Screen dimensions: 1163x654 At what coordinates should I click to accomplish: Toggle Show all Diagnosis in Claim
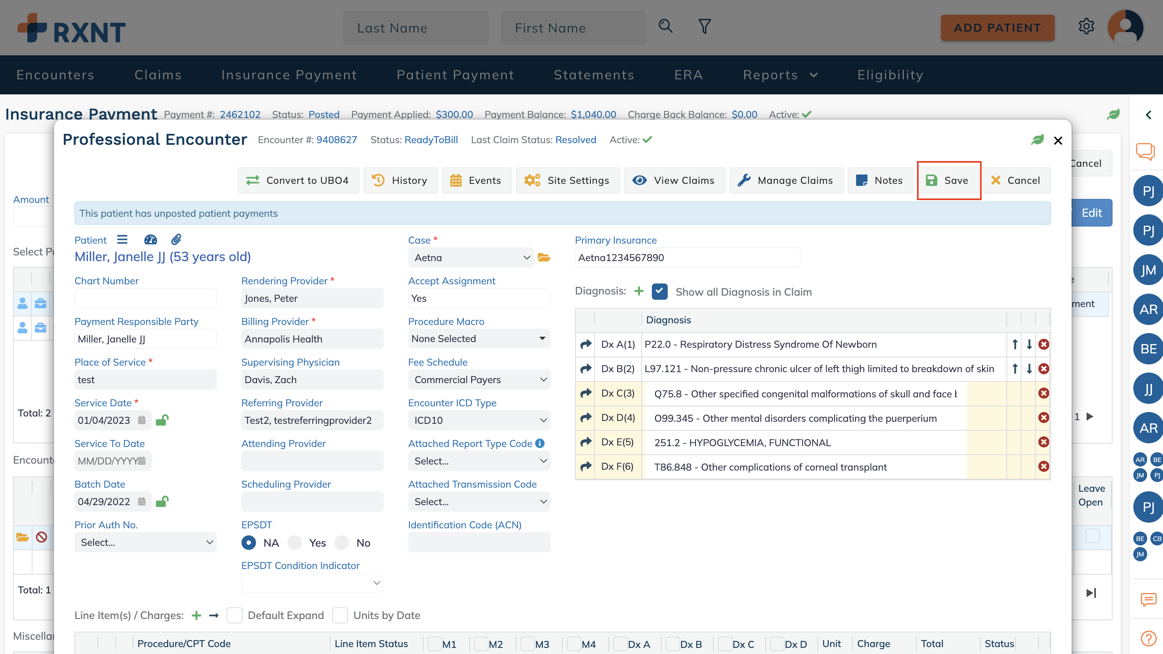click(x=659, y=291)
